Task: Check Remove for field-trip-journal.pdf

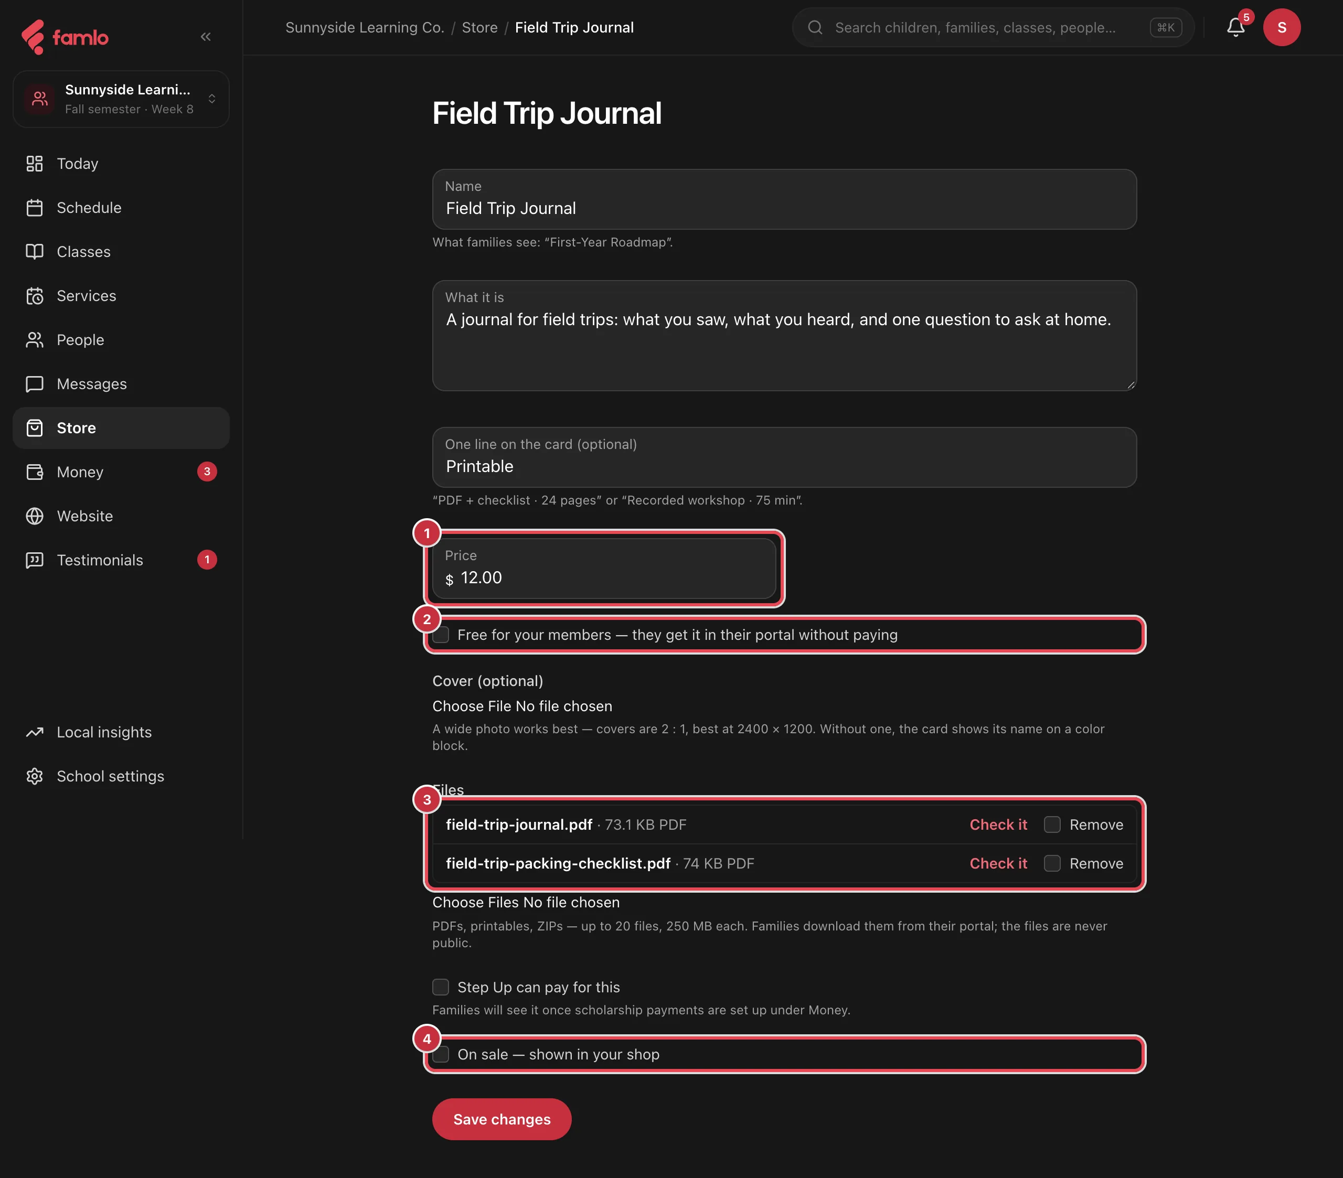Action: (x=1052, y=824)
